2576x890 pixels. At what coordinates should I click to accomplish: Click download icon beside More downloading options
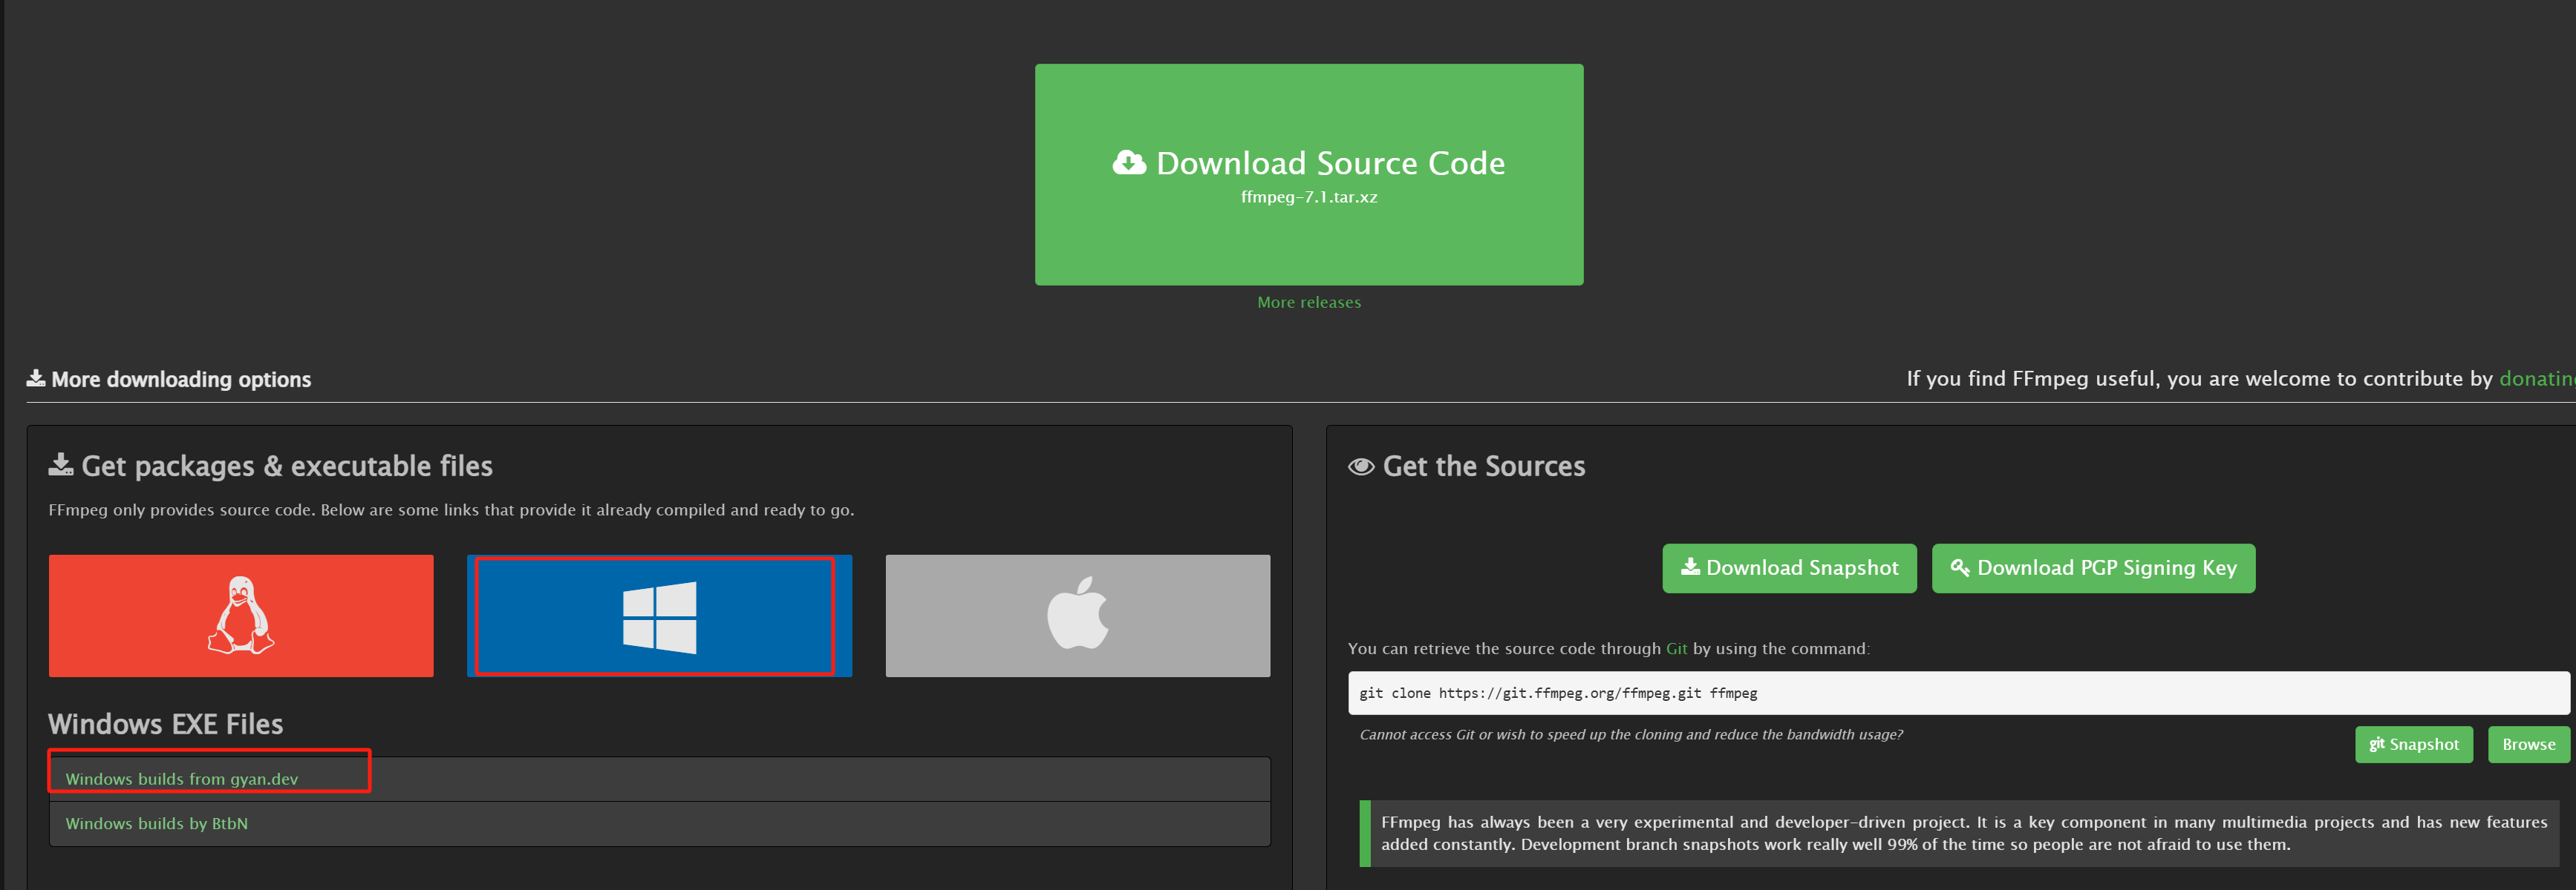pyautogui.click(x=36, y=378)
